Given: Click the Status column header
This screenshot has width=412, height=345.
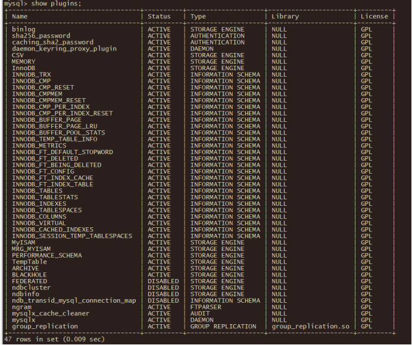Looking at the screenshot, I should click(x=159, y=17).
